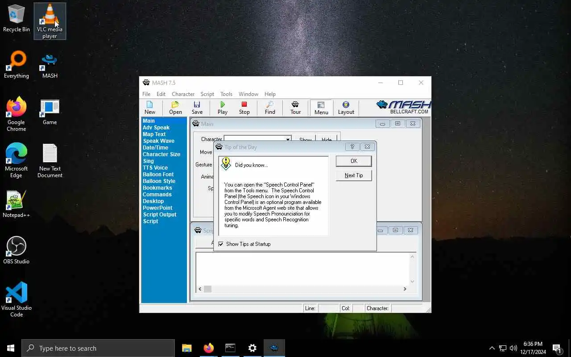The width and height of the screenshot is (571, 357).
Task: Open the Character menu
Action: coord(183,94)
